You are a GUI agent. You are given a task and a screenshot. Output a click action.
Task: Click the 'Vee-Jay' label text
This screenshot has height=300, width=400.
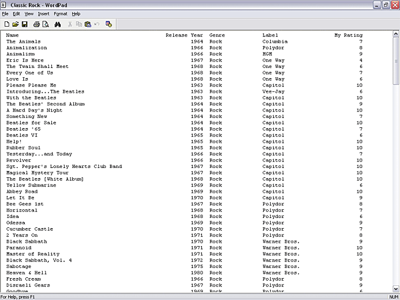coord(273,91)
